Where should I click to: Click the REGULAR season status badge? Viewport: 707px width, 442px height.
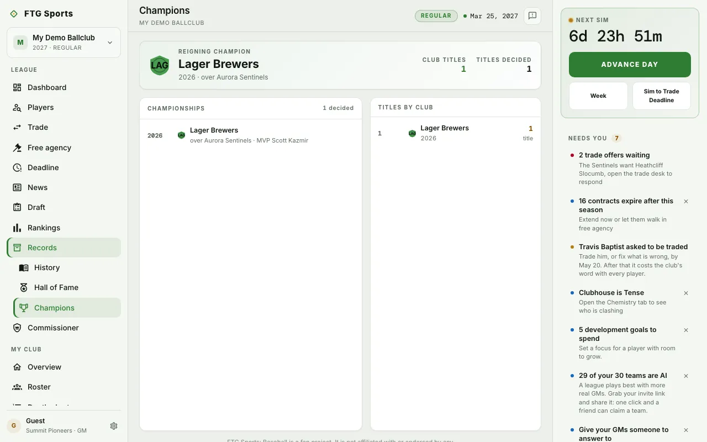pos(436,16)
